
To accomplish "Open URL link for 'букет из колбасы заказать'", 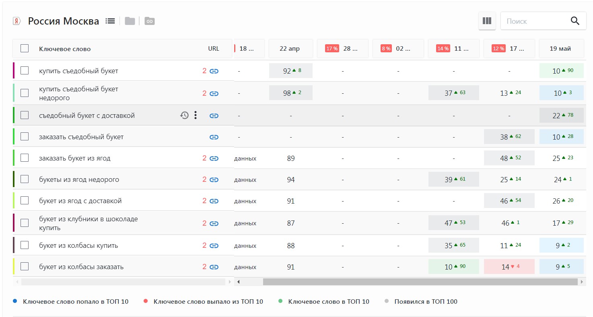I will tap(214, 267).
